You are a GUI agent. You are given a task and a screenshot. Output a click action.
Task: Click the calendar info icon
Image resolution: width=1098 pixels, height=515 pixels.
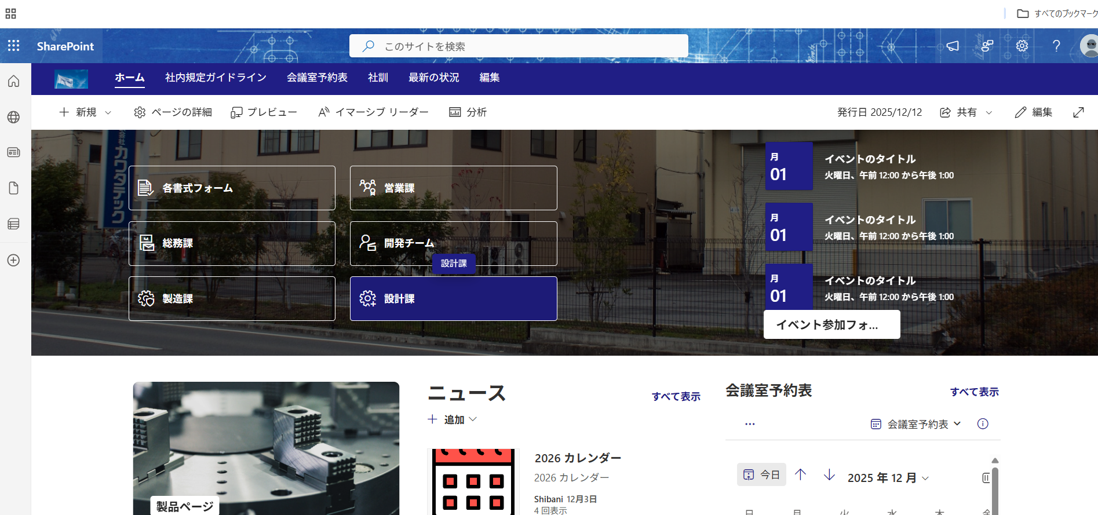tap(983, 423)
